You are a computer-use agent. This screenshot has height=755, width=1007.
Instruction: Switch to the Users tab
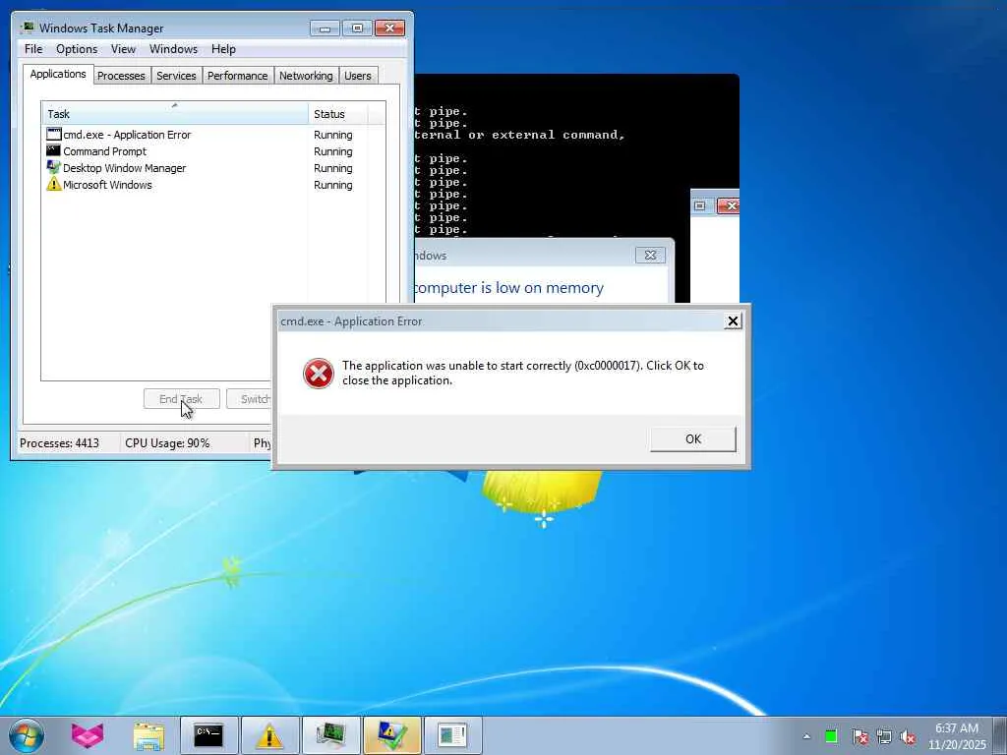357,76
